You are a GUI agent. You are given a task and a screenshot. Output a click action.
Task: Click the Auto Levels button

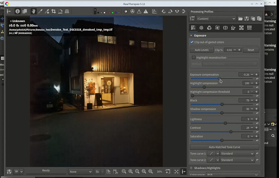pos(202,50)
